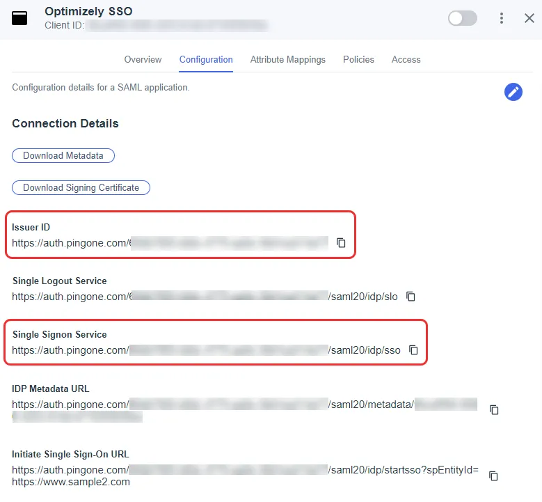Select the Configuration tab
Viewport: 542px width, 502px height.
pyautogui.click(x=206, y=59)
